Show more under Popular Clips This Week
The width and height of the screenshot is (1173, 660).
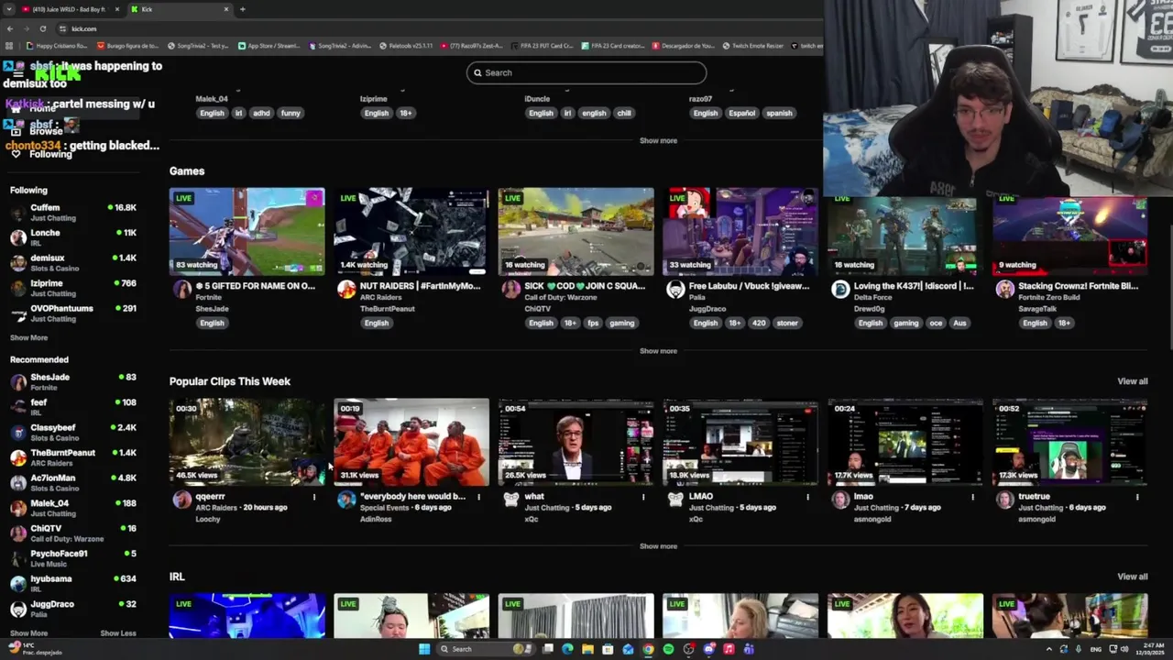tap(658, 546)
